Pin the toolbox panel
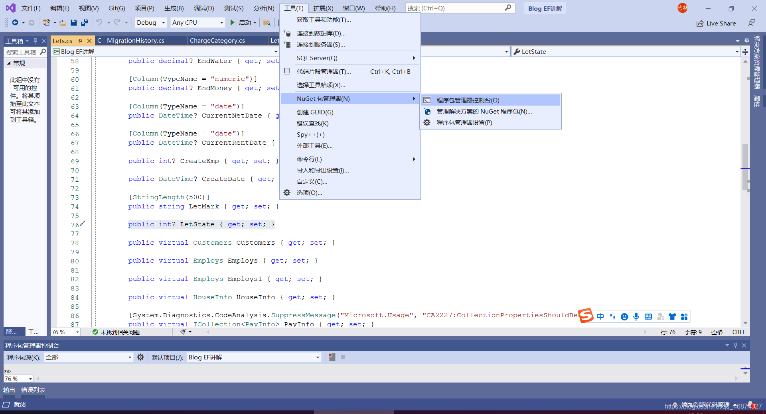 35,41
